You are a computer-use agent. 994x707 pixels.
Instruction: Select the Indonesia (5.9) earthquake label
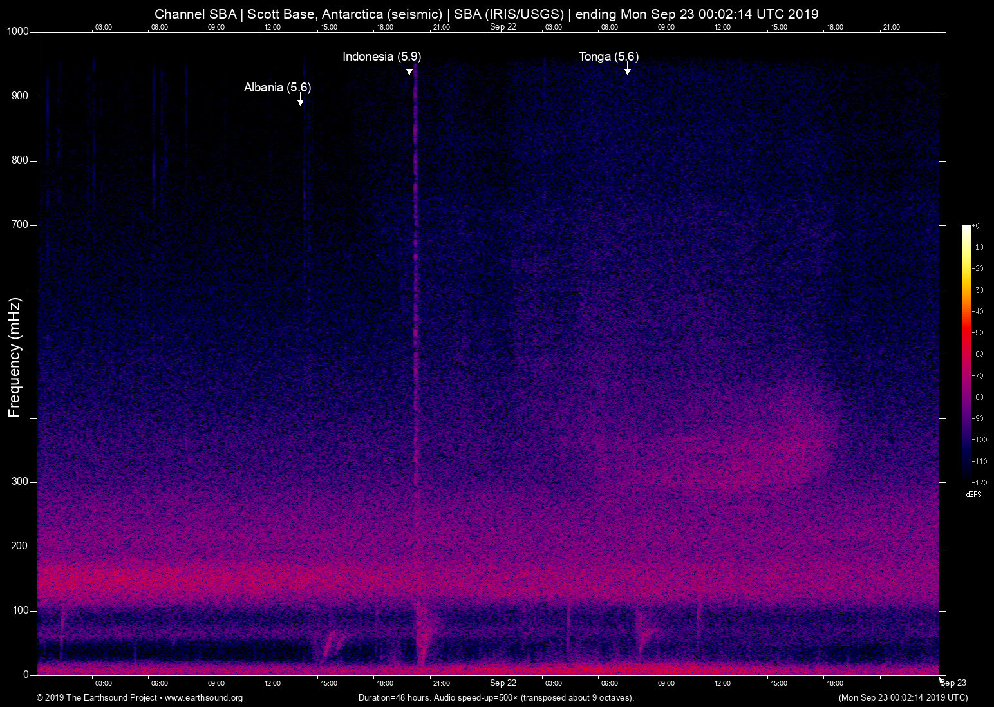(x=382, y=57)
